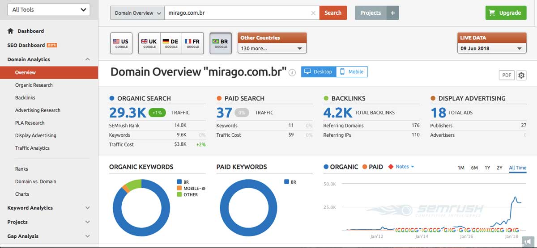Open Advertising Research in the sidebar
This screenshot has height=248, width=537.
point(38,110)
